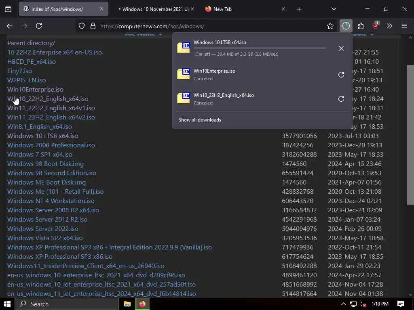This screenshot has width=414, height=310.
Task: Open the Extensions puzzle icon
Action: 361,26
